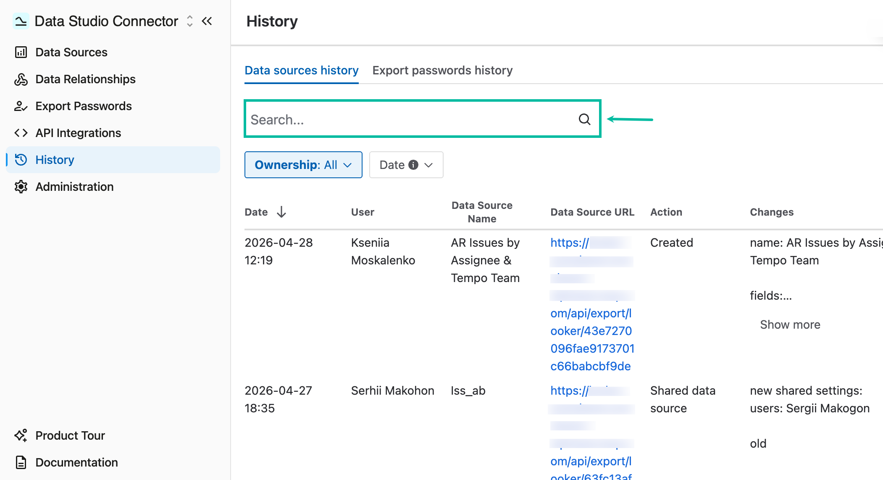Click AR Issues by Assignee & Tempo Team
883x480 pixels.
click(485, 260)
